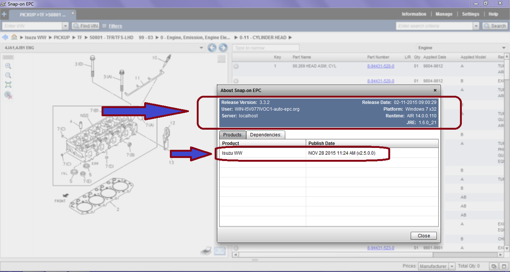Select Isuzu WW breadcrumb
Screen dimensions: 510x272
point(36,37)
